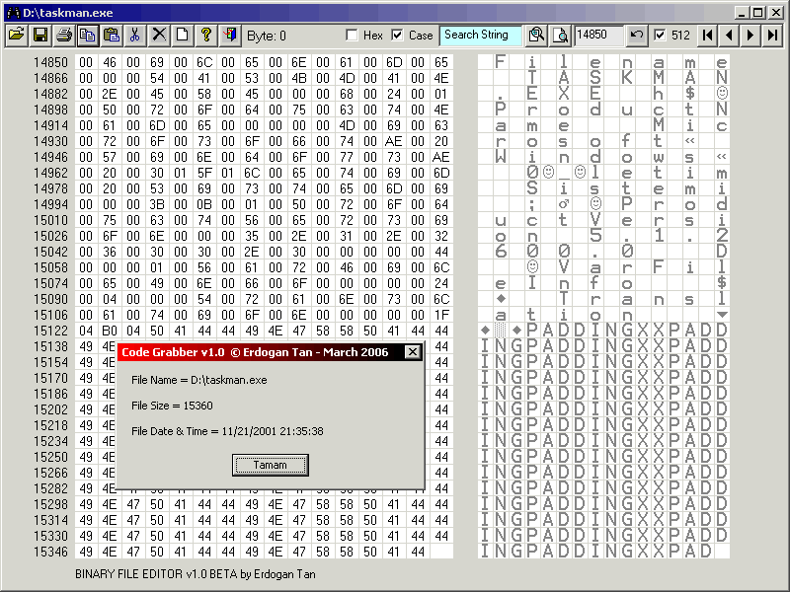This screenshot has height=592, width=790.
Task: Open help with the question mark icon
Action: tap(205, 35)
